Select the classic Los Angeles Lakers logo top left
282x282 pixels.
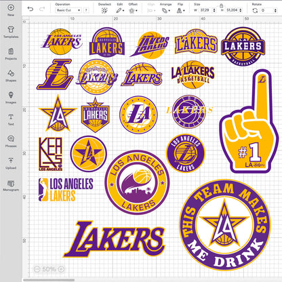(62, 41)
